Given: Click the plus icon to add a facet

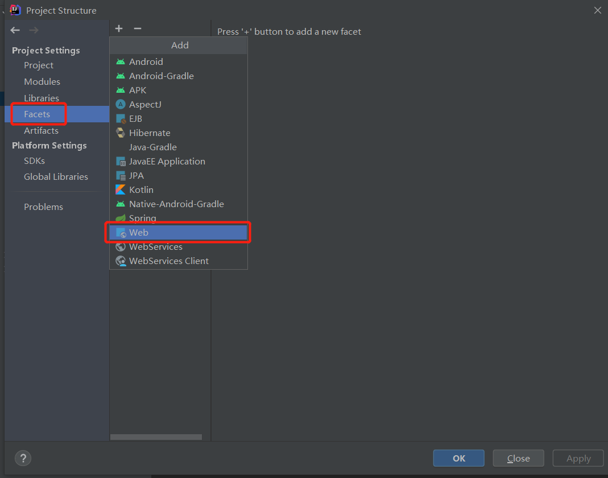Looking at the screenshot, I should pos(119,28).
